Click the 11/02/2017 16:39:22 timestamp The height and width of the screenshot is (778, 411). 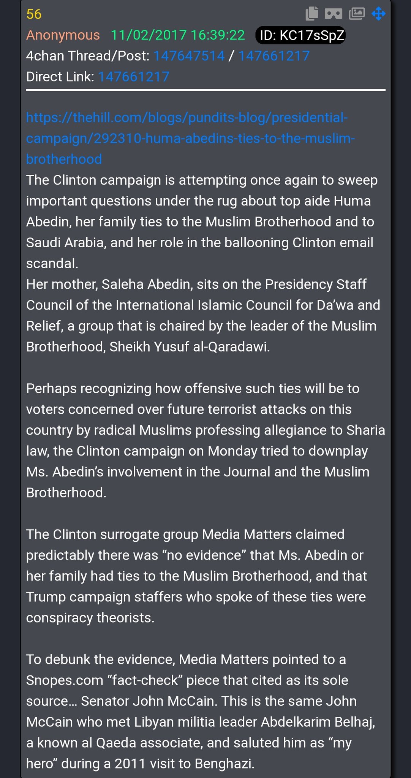[178, 35]
